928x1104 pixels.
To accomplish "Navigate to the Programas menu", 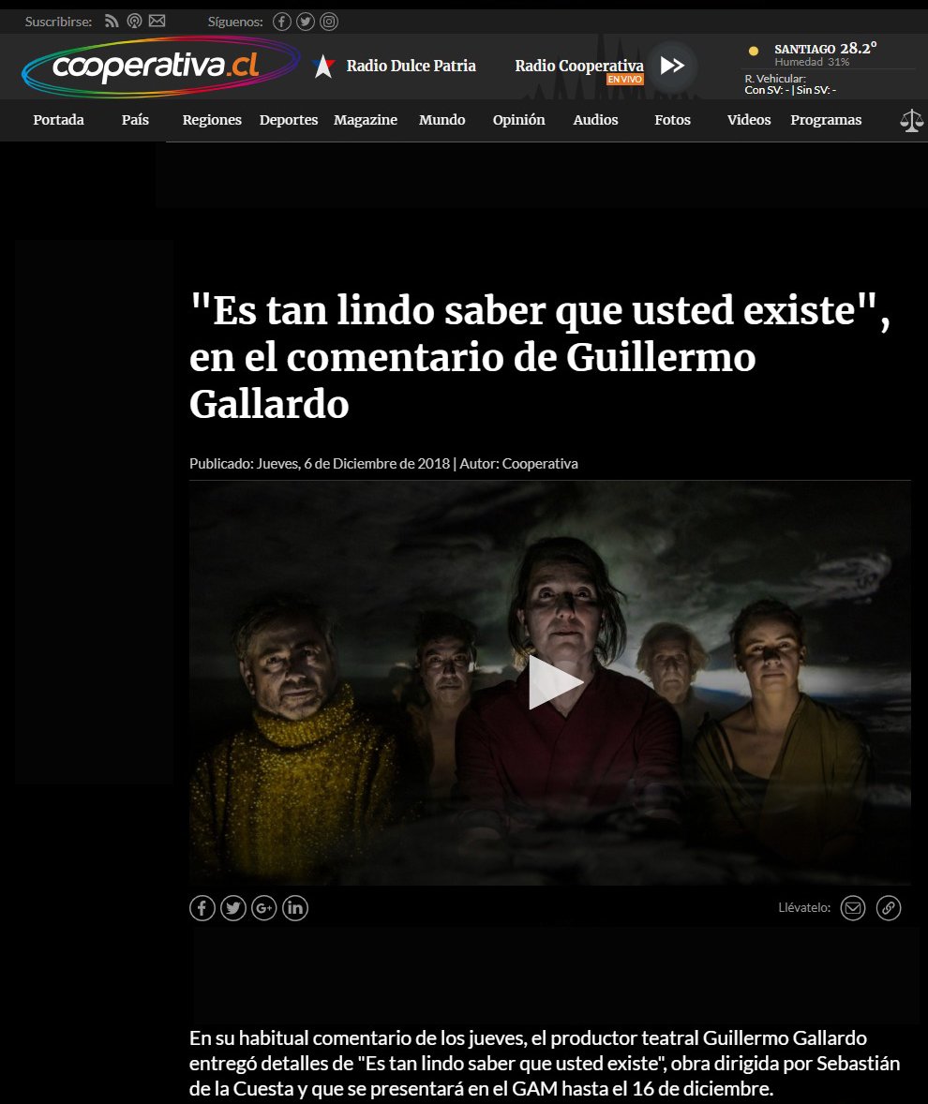I will [826, 120].
